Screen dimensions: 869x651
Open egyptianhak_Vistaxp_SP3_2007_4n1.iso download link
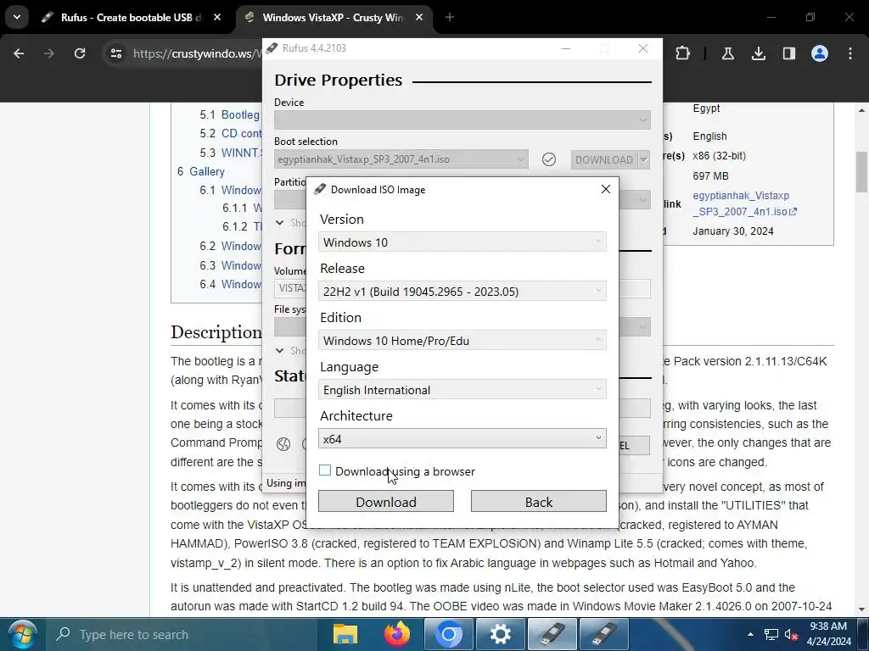point(744,203)
